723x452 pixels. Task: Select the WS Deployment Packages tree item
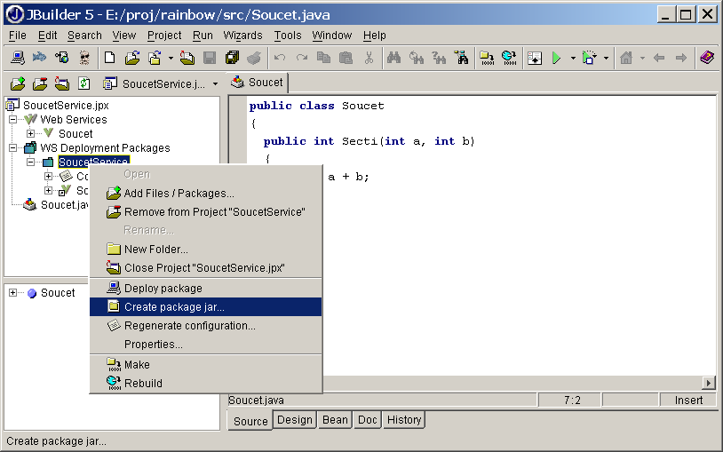point(105,148)
